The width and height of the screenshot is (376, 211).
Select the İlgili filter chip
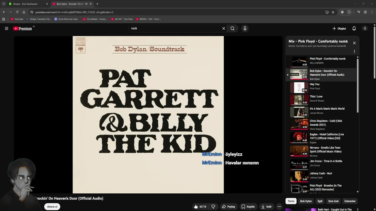[x=320, y=201]
